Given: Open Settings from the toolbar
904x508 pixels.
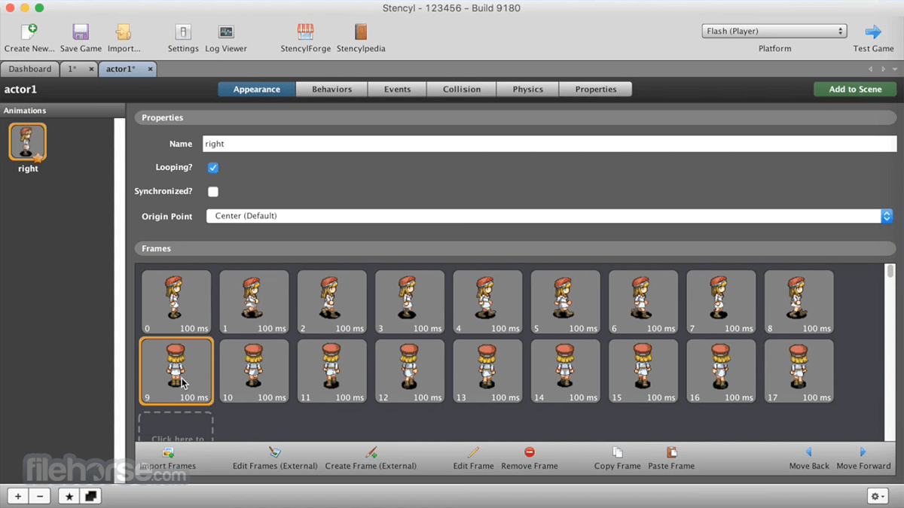Looking at the screenshot, I should tap(183, 32).
